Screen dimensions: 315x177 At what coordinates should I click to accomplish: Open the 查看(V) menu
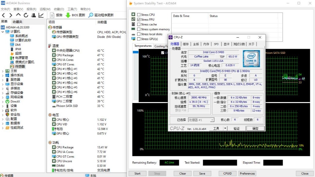coord(18,9)
